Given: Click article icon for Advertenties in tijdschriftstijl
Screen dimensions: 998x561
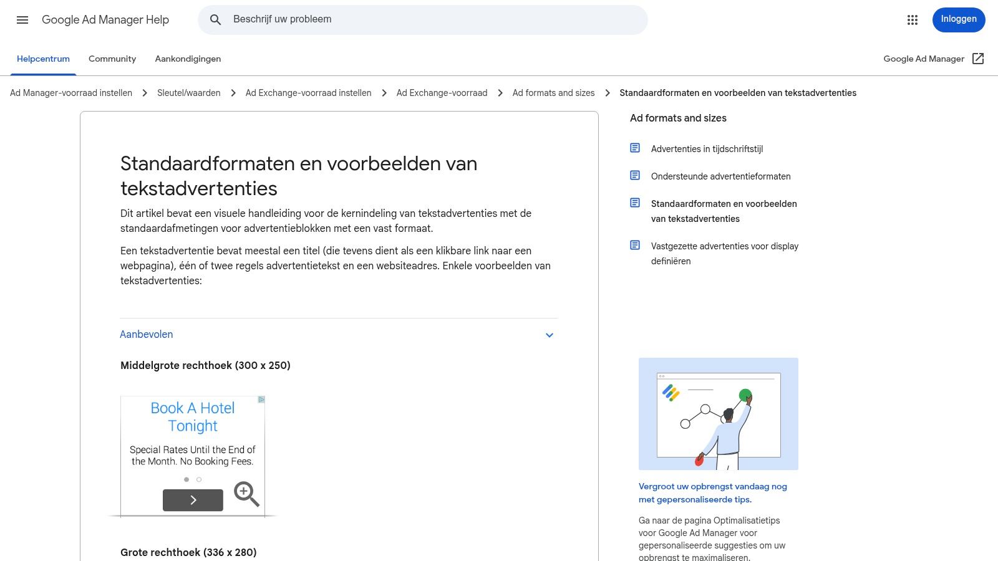Looking at the screenshot, I should coord(635,148).
